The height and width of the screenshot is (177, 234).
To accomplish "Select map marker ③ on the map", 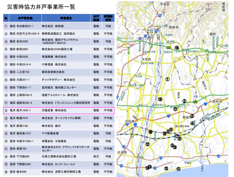I will [192, 116].
